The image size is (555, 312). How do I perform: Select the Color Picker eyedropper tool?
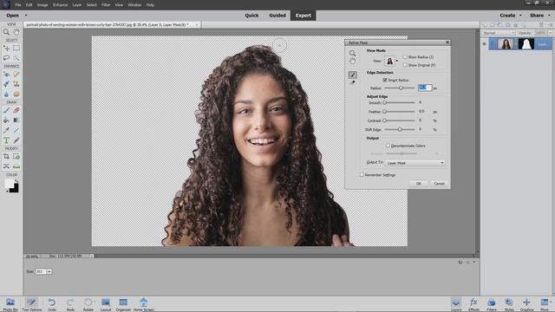pyautogui.click(x=6, y=130)
